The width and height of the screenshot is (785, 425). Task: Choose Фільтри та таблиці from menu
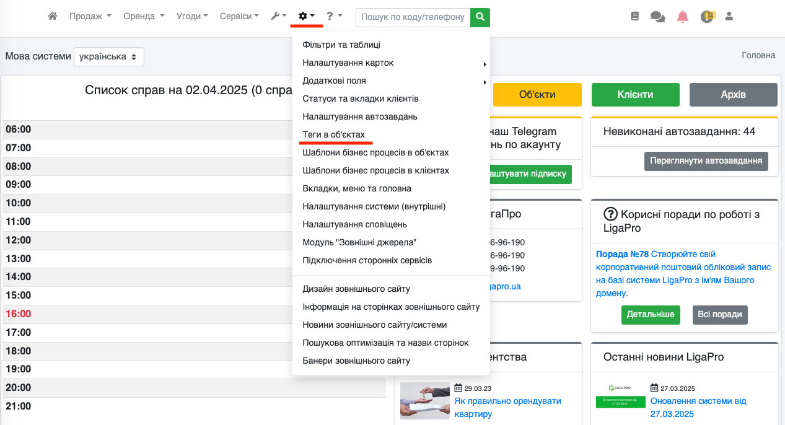(341, 45)
